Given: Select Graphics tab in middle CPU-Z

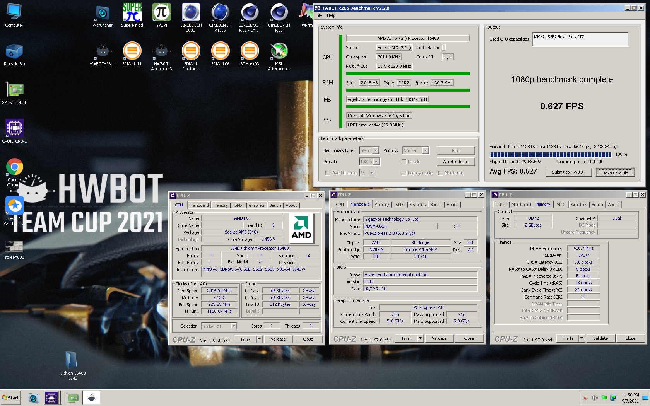Looking at the screenshot, I should coord(418,205).
